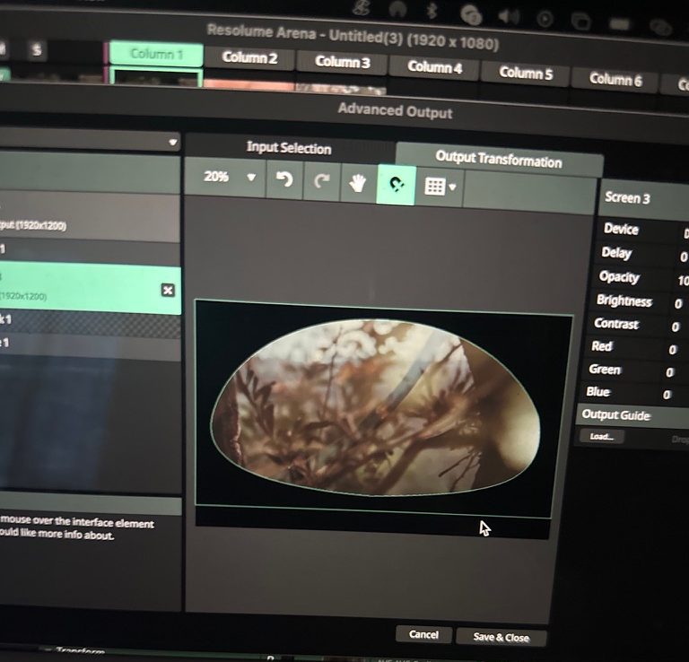
Task: Click the Brightness value slider
Action: (x=678, y=303)
